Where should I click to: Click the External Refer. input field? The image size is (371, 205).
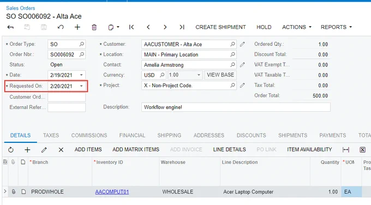67,107
